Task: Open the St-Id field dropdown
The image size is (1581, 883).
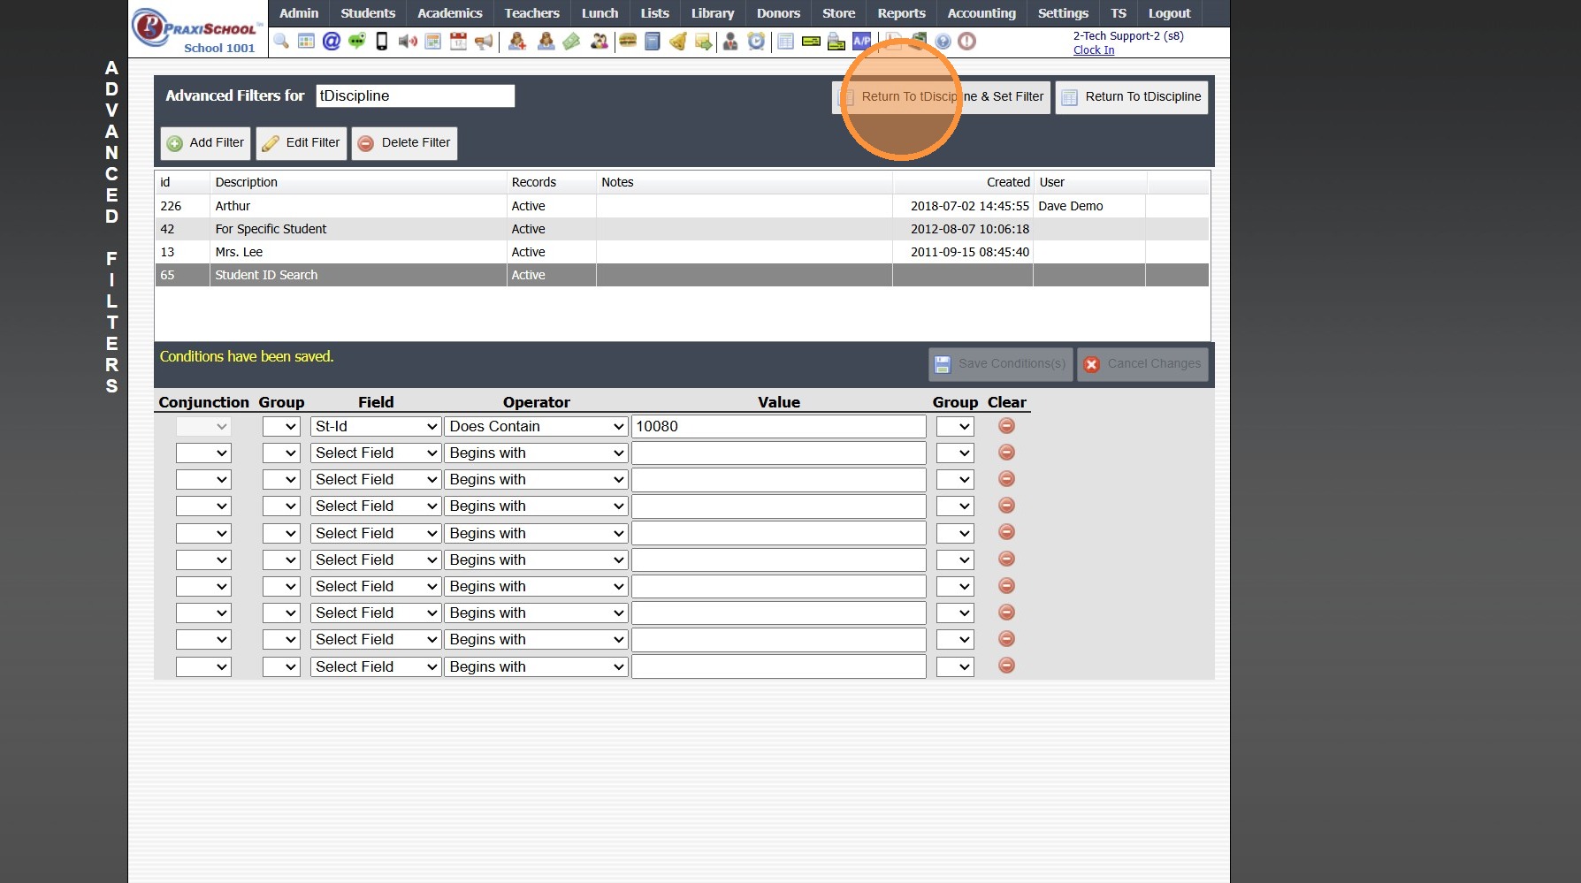Action: (x=376, y=426)
